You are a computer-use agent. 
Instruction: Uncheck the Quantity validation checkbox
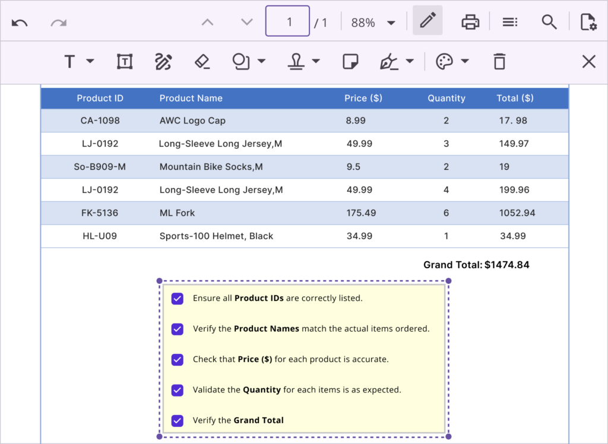[x=177, y=390]
